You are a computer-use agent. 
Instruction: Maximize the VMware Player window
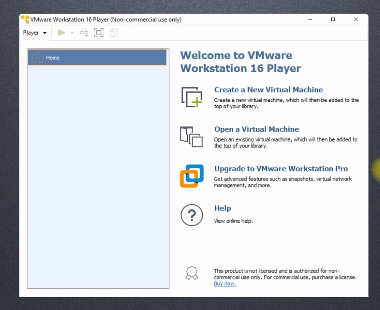click(x=333, y=20)
